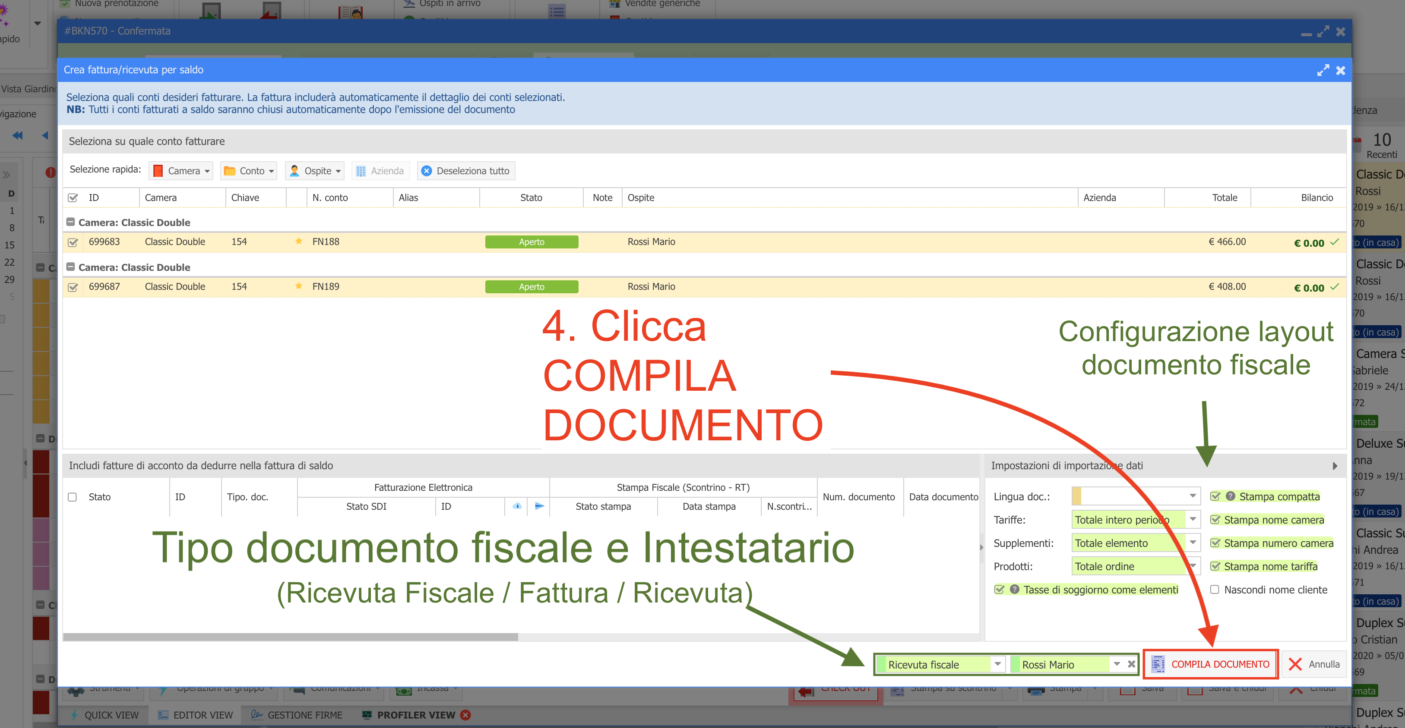Click help icon beside Tasse di soggiorno
The image size is (1405, 728).
pos(1015,590)
